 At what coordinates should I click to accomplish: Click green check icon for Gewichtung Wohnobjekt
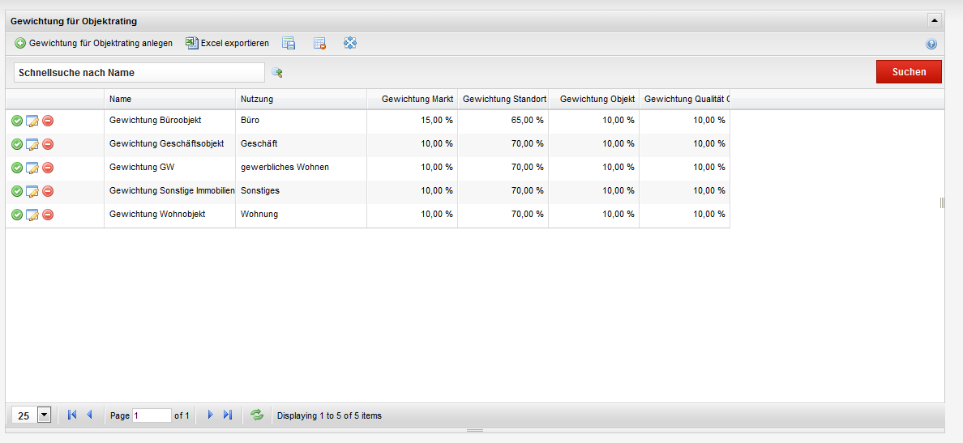[x=17, y=214]
